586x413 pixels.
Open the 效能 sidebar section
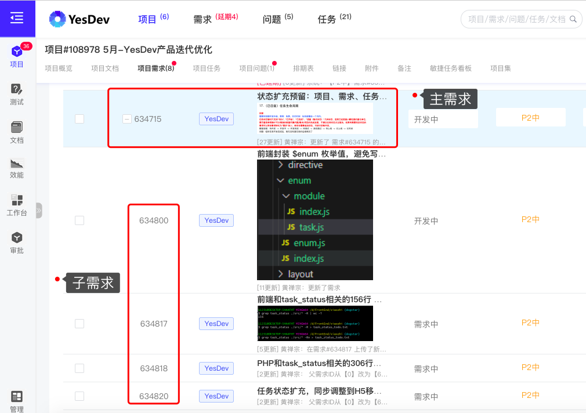click(17, 168)
